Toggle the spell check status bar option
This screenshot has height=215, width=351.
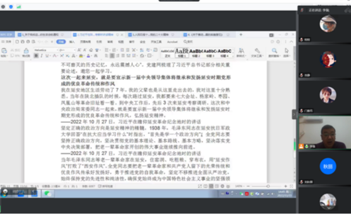point(105,186)
